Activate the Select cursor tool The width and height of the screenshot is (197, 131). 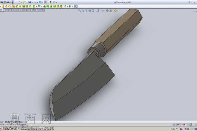coord(46,2)
